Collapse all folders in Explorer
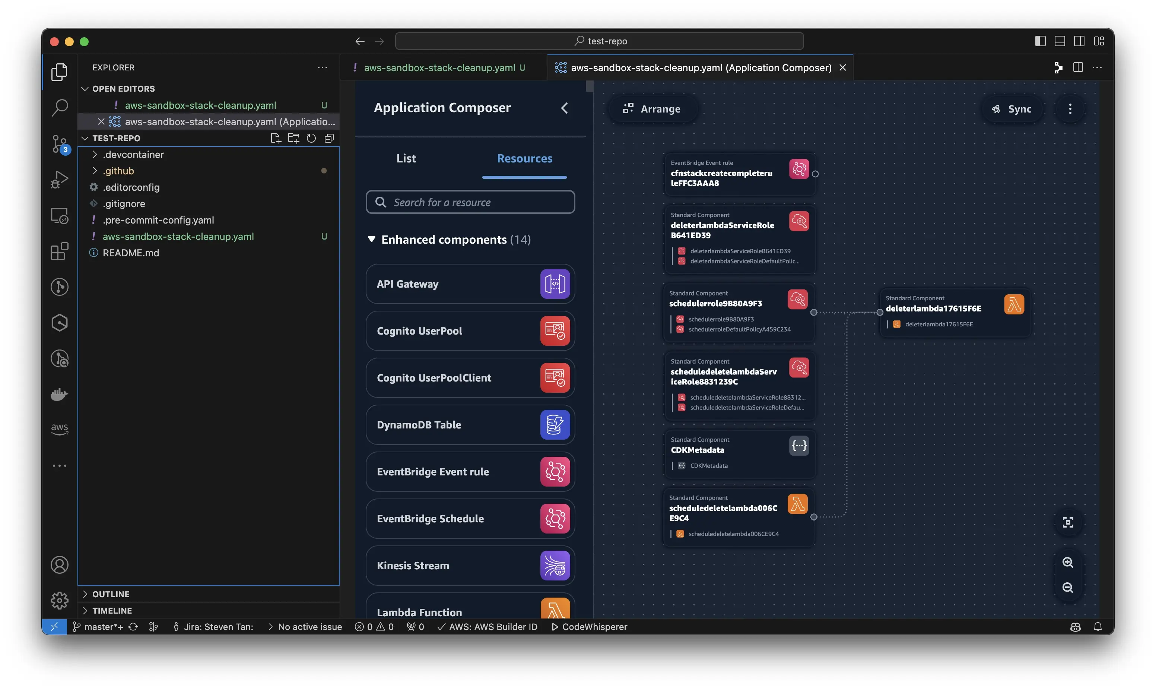This screenshot has height=690, width=1156. pos(329,138)
